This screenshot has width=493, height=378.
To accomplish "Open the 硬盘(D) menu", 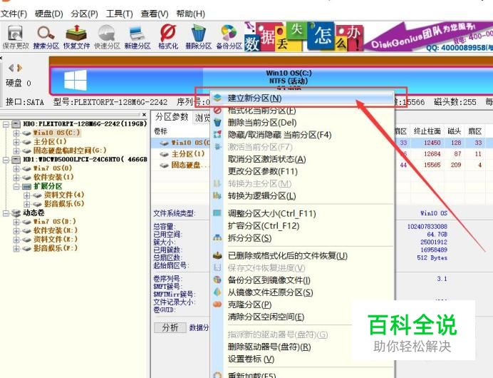I will coord(49,14).
